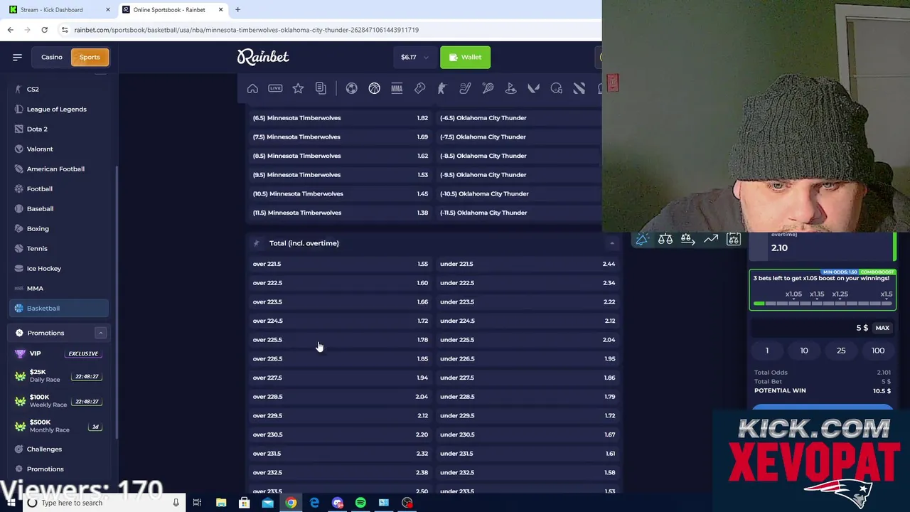
Task: Click the trending arrow chart icon
Action: coord(710,240)
